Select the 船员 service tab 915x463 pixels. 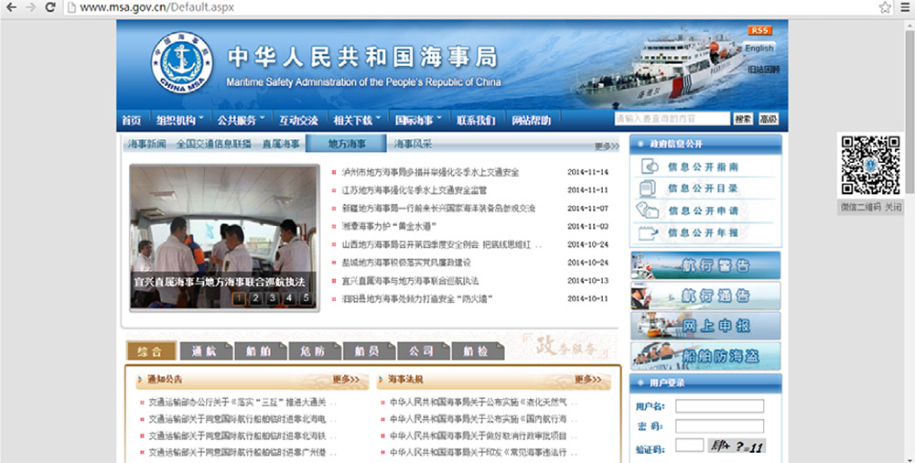[x=368, y=350]
